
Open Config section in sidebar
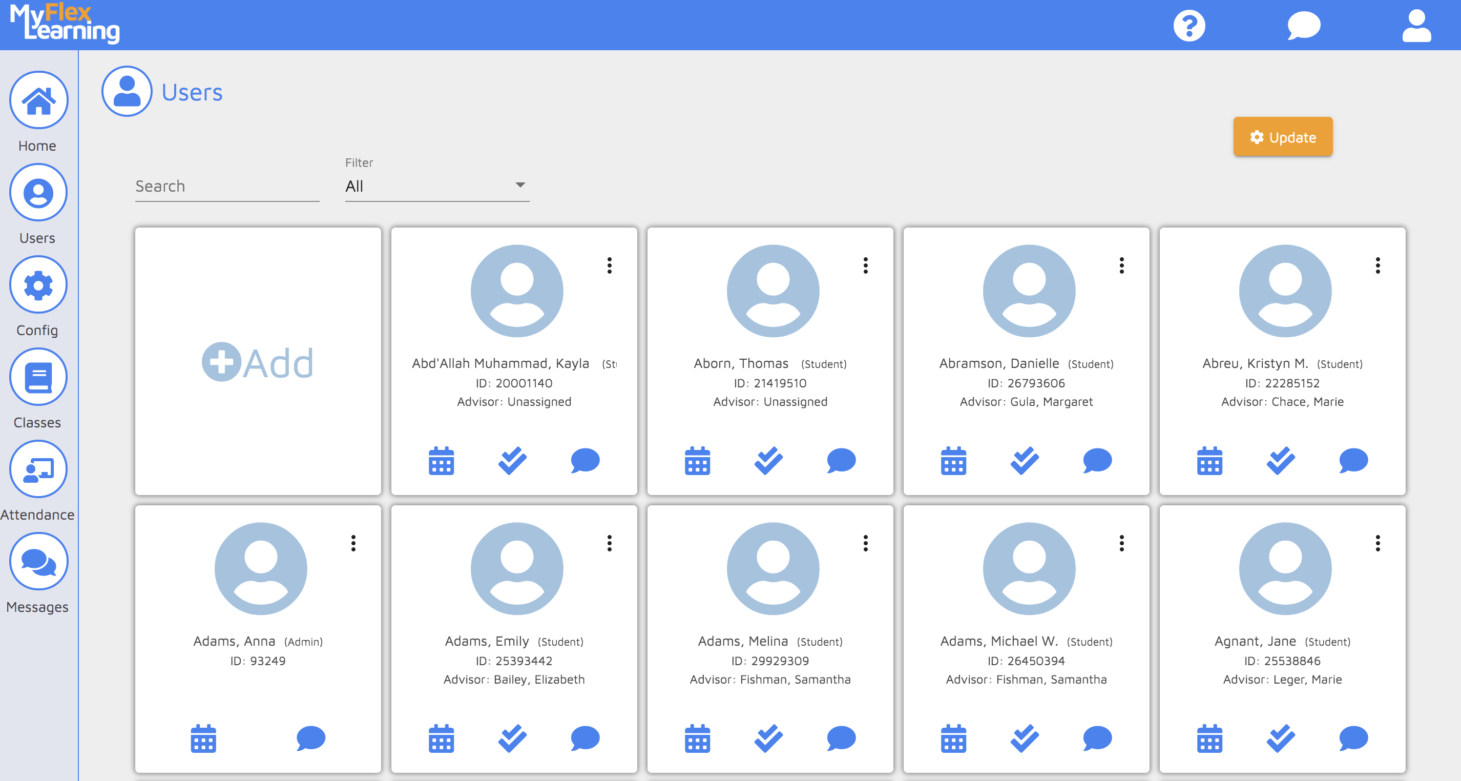(x=38, y=285)
